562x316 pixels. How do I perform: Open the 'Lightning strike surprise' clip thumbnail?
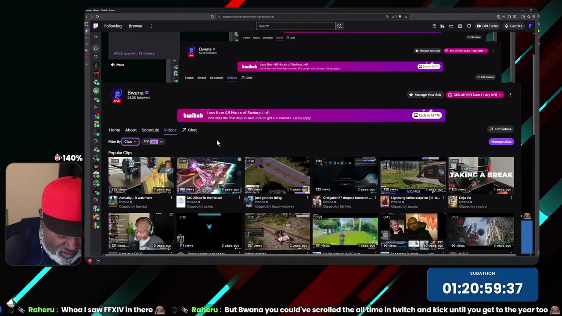point(413,175)
